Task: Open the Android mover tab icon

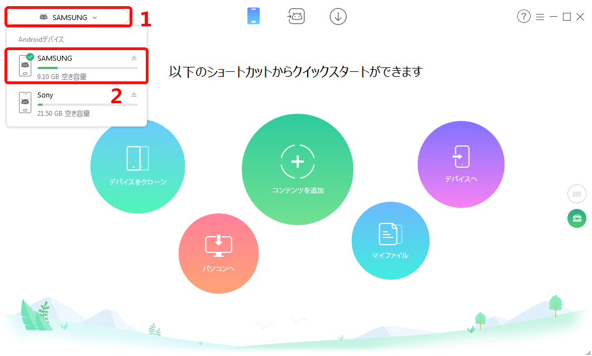Action: [296, 16]
